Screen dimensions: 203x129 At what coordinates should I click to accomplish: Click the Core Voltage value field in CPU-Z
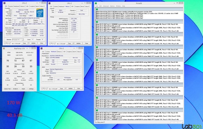[30, 15]
